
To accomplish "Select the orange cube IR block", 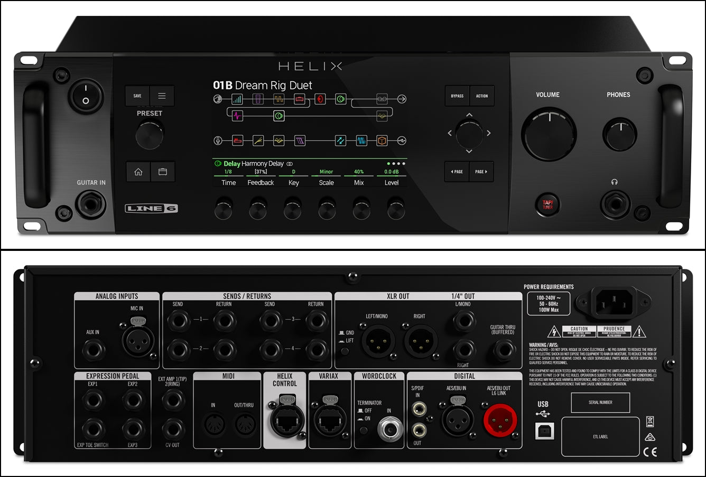I will click(382, 141).
